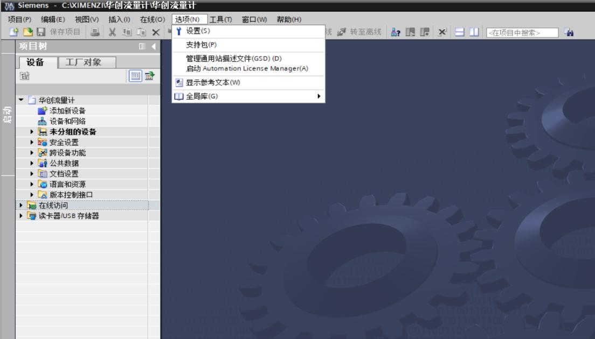Select the 读卡器/USB 存储器 row text

[x=68, y=216]
